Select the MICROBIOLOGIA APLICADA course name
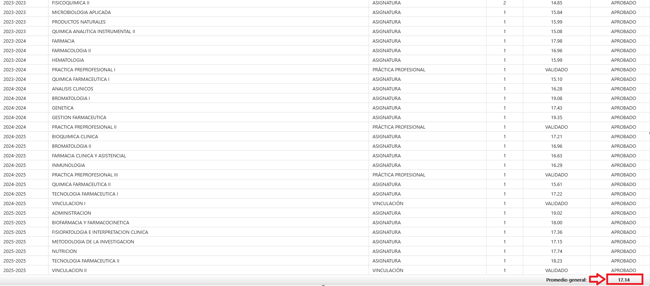 81,12
